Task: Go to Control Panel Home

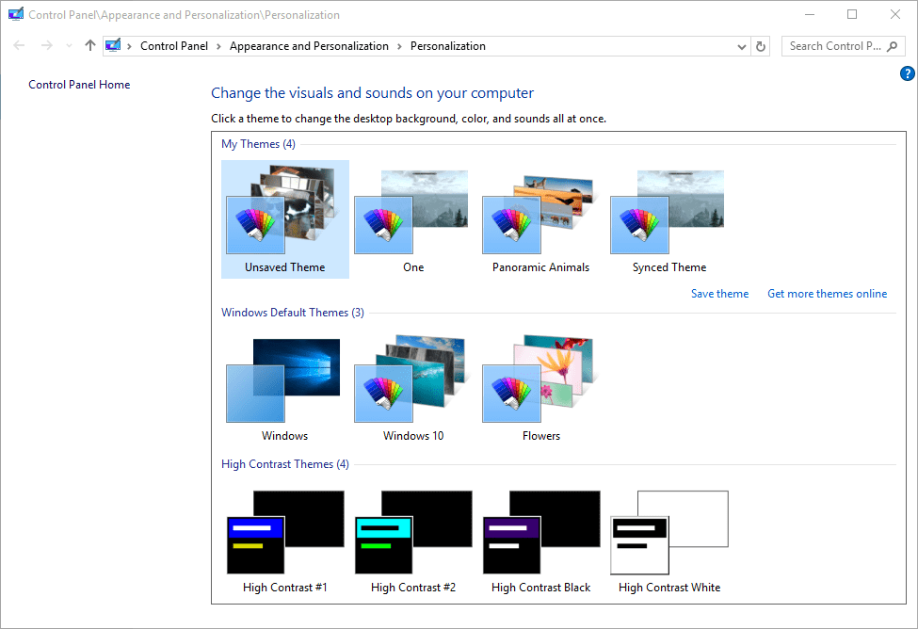Action: (79, 85)
